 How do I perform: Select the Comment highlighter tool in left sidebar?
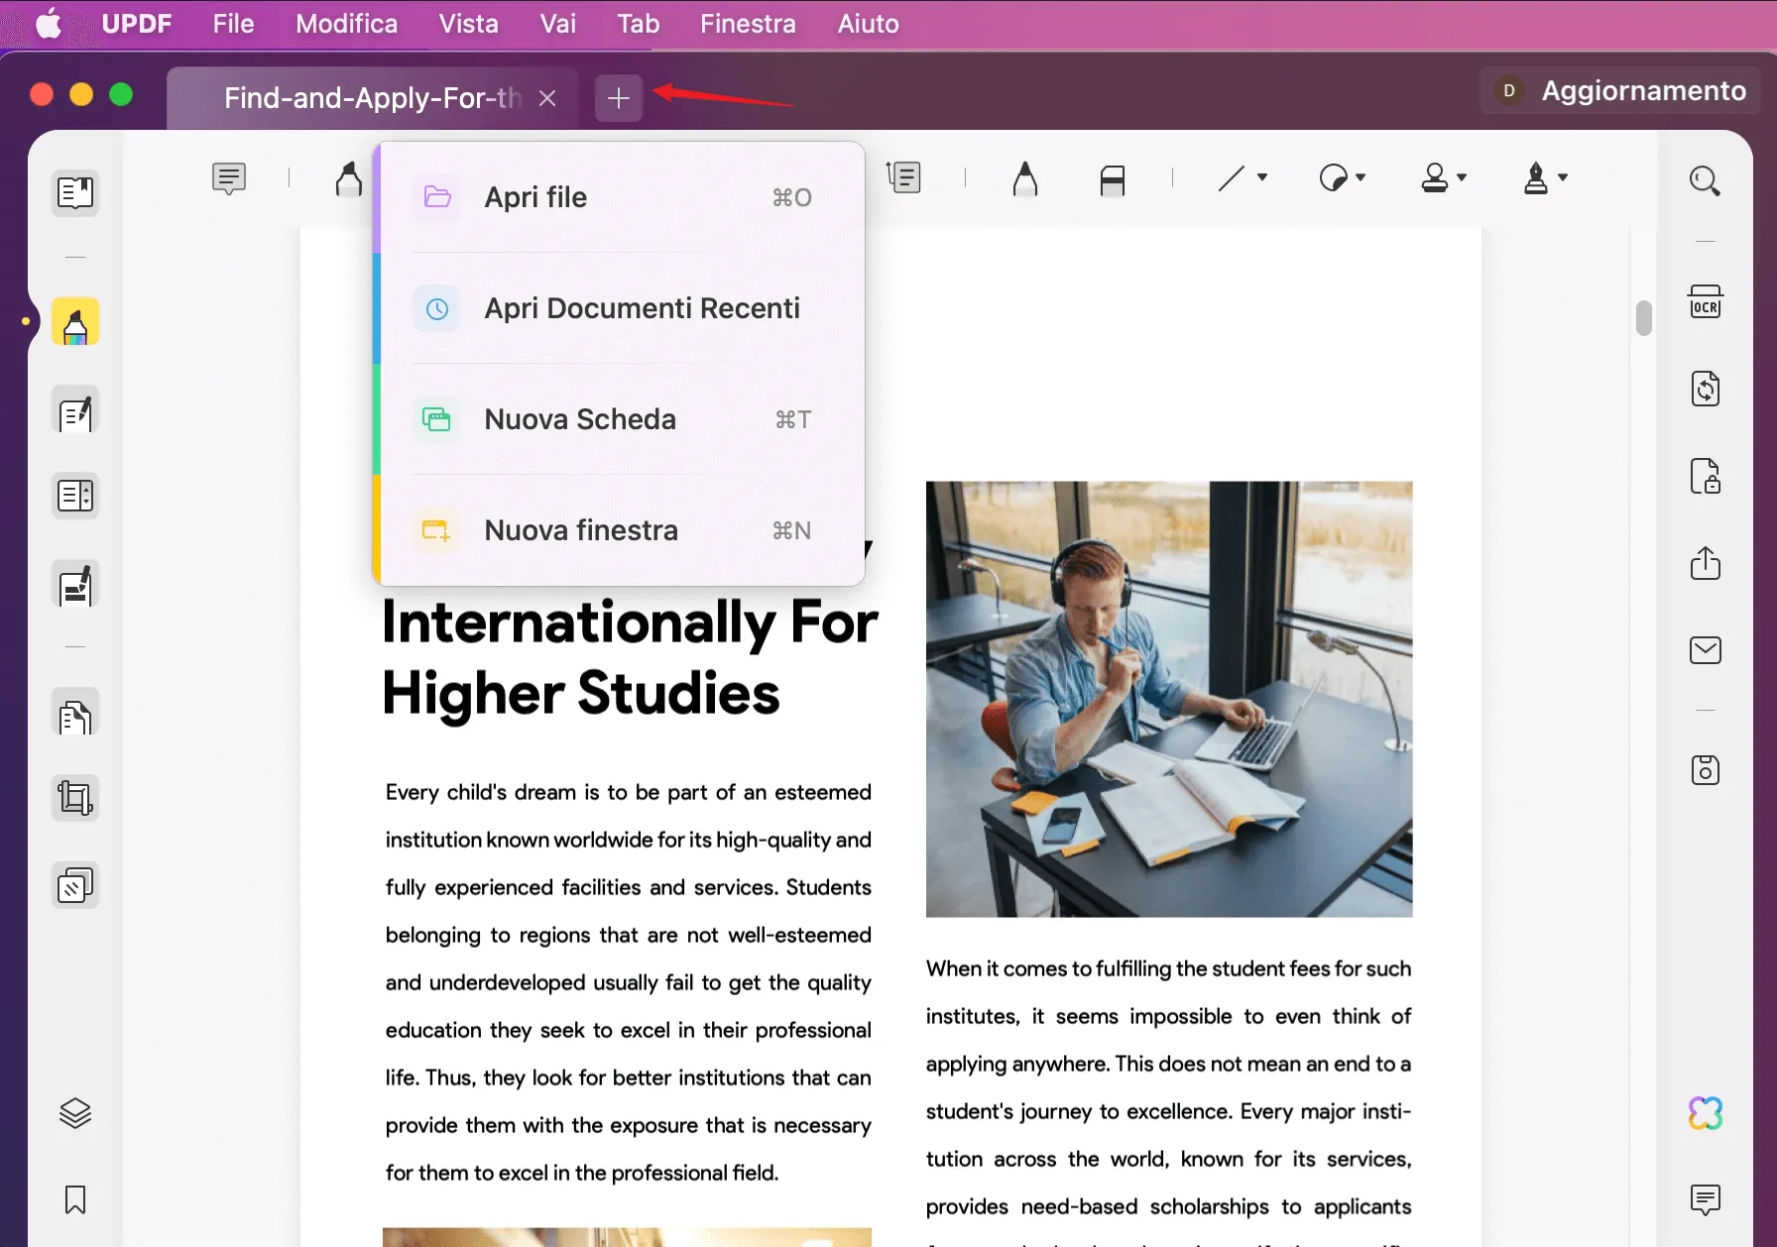point(75,322)
